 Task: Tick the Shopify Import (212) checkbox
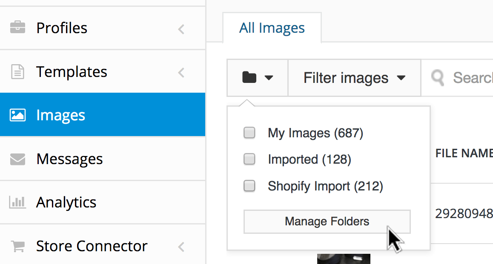point(249,186)
